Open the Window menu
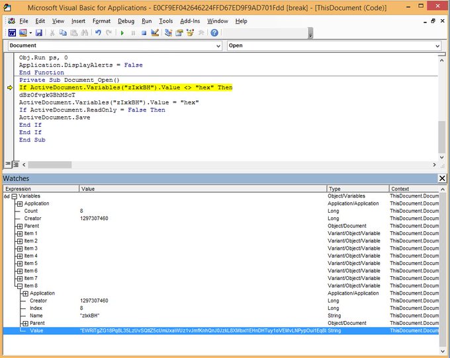450x358 pixels. [218, 21]
